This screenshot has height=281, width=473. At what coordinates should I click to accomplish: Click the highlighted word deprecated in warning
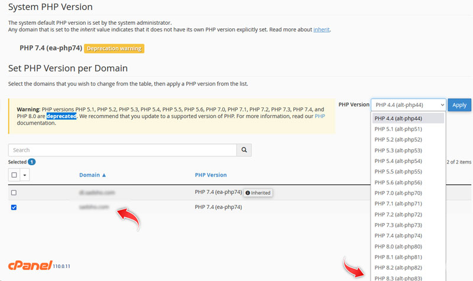[x=61, y=116]
